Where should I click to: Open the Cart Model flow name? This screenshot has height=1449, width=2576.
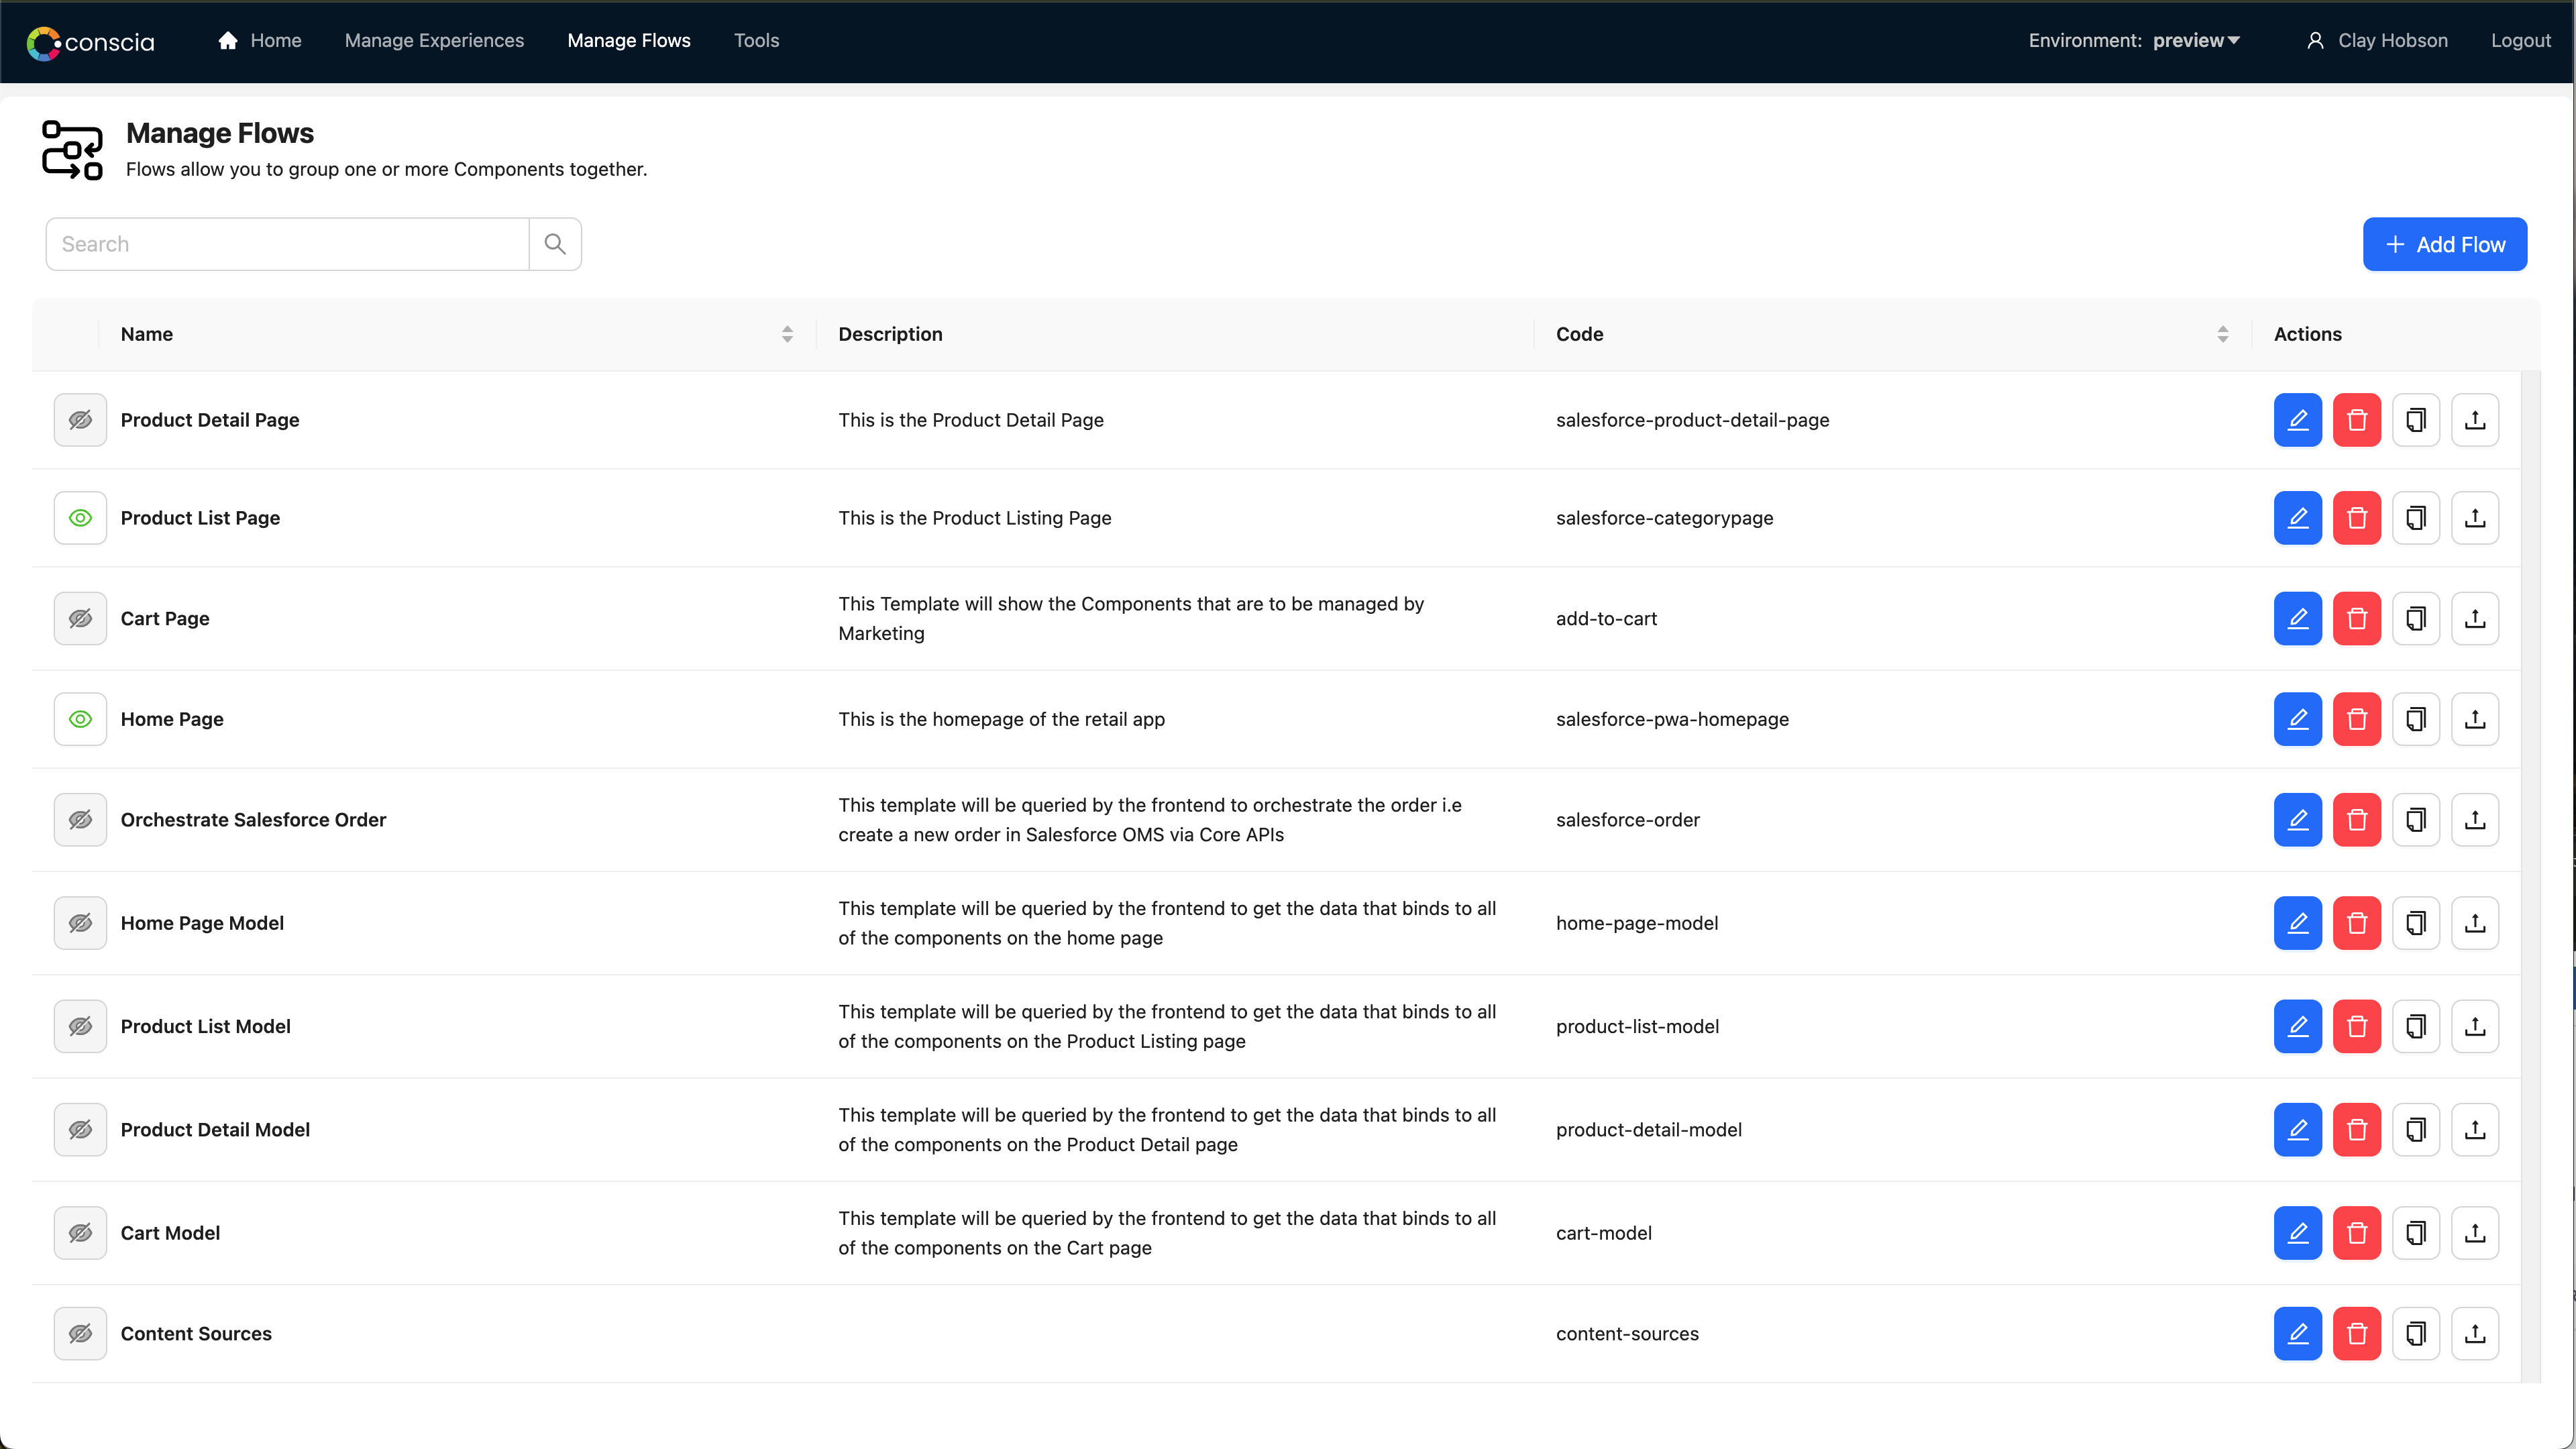pyautogui.click(x=170, y=1233)
